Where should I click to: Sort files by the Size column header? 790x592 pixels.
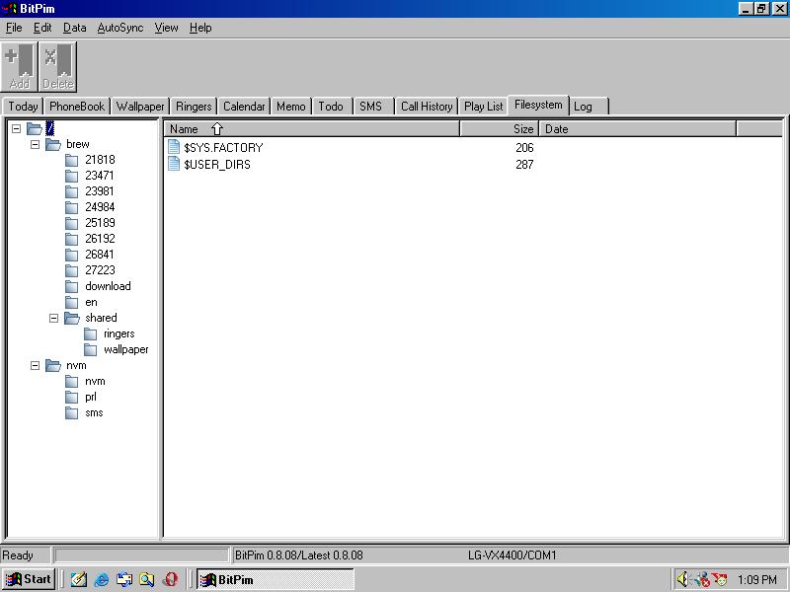pyautogui.click(x=500, y=129)
